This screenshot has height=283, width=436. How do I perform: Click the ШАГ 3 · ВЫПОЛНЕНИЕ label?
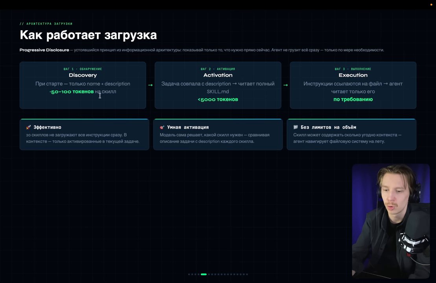pyautogui.click(x=353, y=69)
